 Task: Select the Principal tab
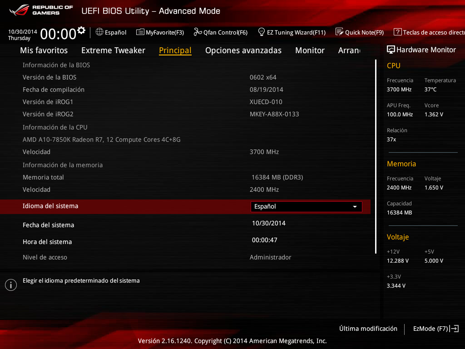point(175,50)
